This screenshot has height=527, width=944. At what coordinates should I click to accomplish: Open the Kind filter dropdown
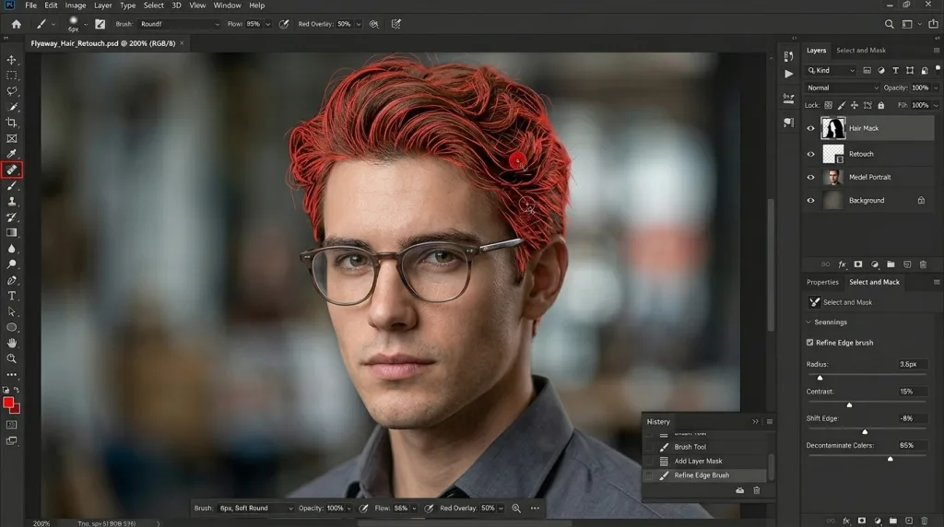pyautogui.click(x=831, y=70)
